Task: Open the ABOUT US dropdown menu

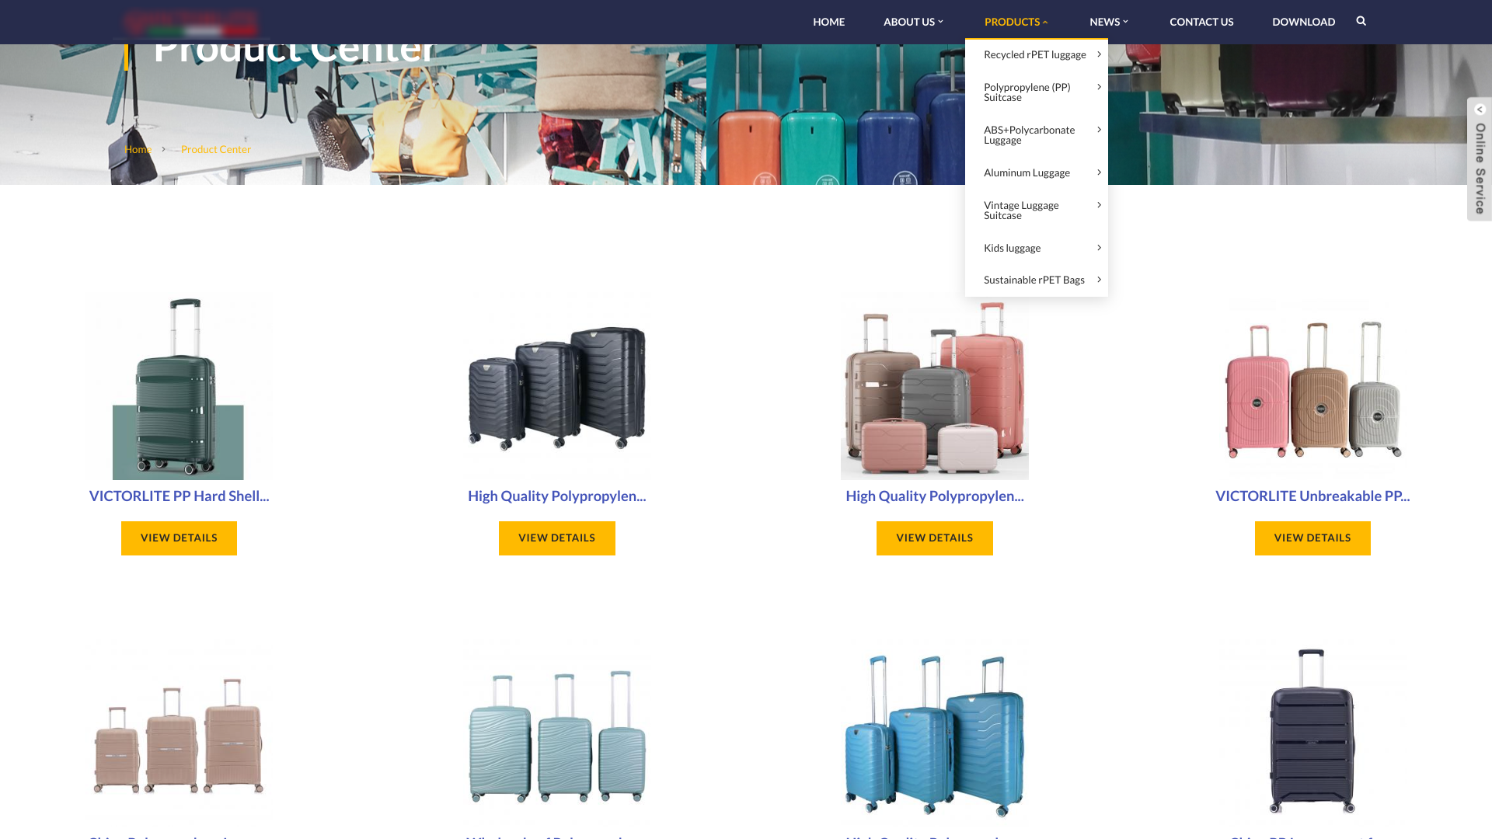Action: pos(913,22)
